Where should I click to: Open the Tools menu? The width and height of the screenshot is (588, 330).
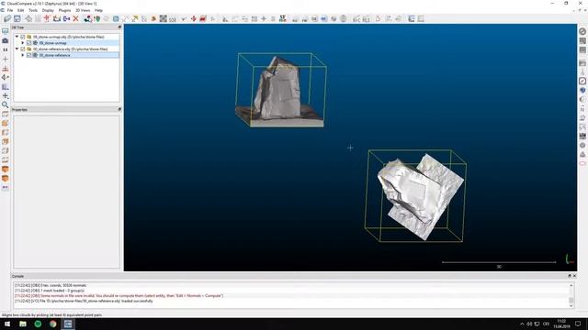pos(33,10)
